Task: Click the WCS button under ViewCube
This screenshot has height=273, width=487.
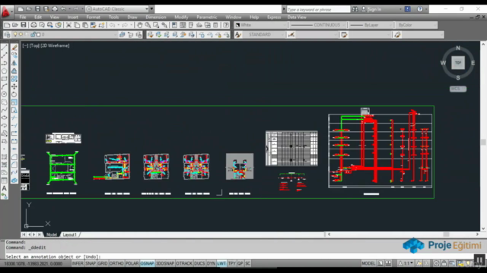Action: [x=458, y=89]
